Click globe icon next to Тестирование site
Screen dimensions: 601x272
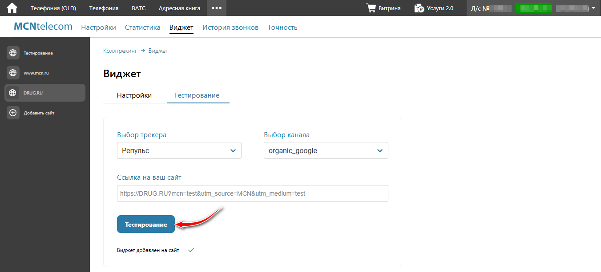tap(13, 53)
